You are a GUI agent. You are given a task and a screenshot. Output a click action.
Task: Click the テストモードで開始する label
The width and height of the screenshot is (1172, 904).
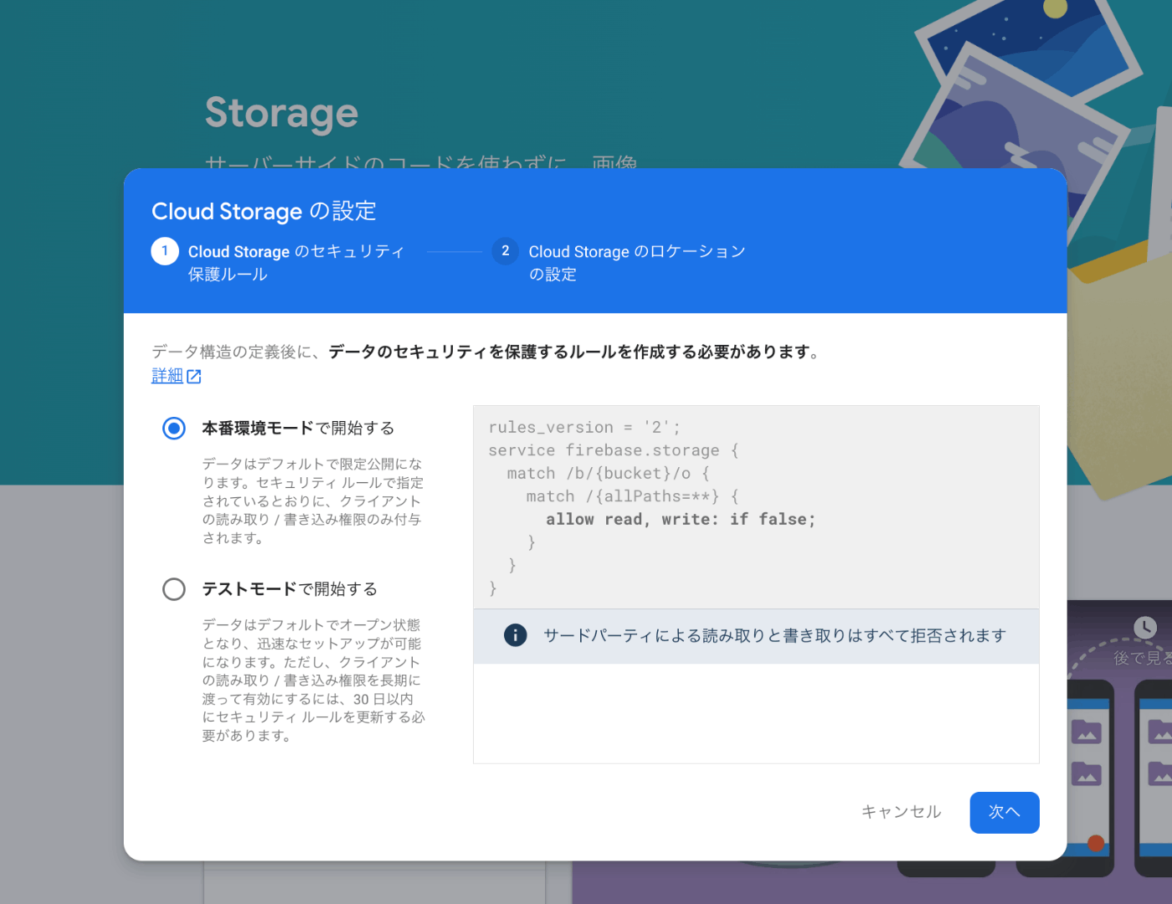point(290,589)
